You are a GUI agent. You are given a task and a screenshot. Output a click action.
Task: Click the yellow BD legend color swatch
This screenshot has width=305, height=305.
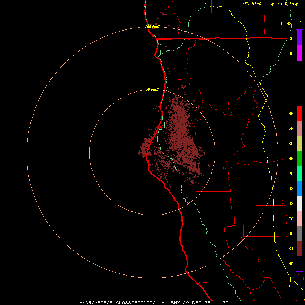299,144
